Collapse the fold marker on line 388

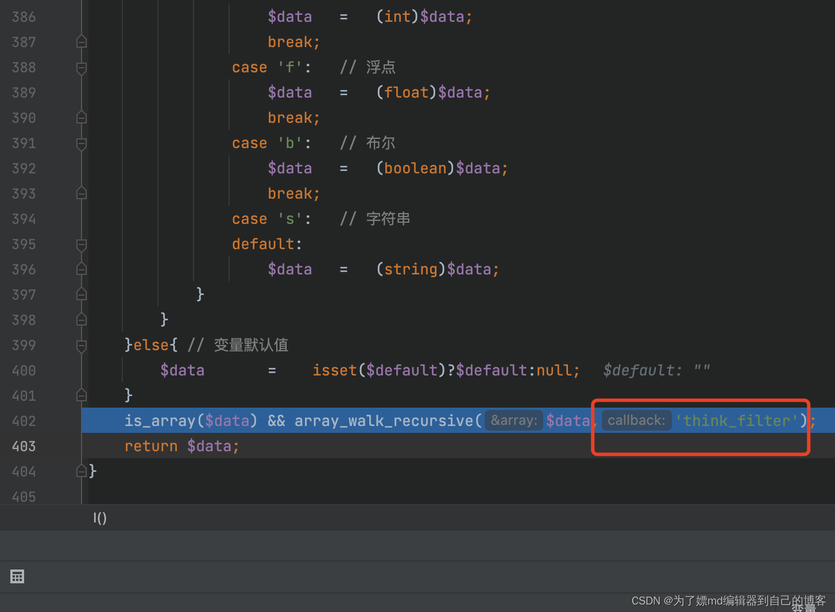coord(82,68)
